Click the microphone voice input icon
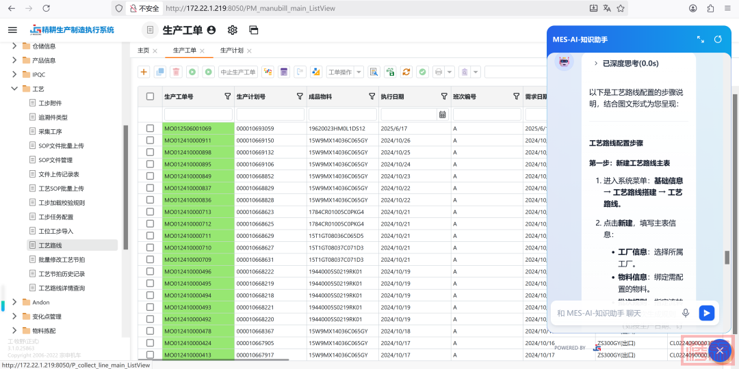 point(686,313)
